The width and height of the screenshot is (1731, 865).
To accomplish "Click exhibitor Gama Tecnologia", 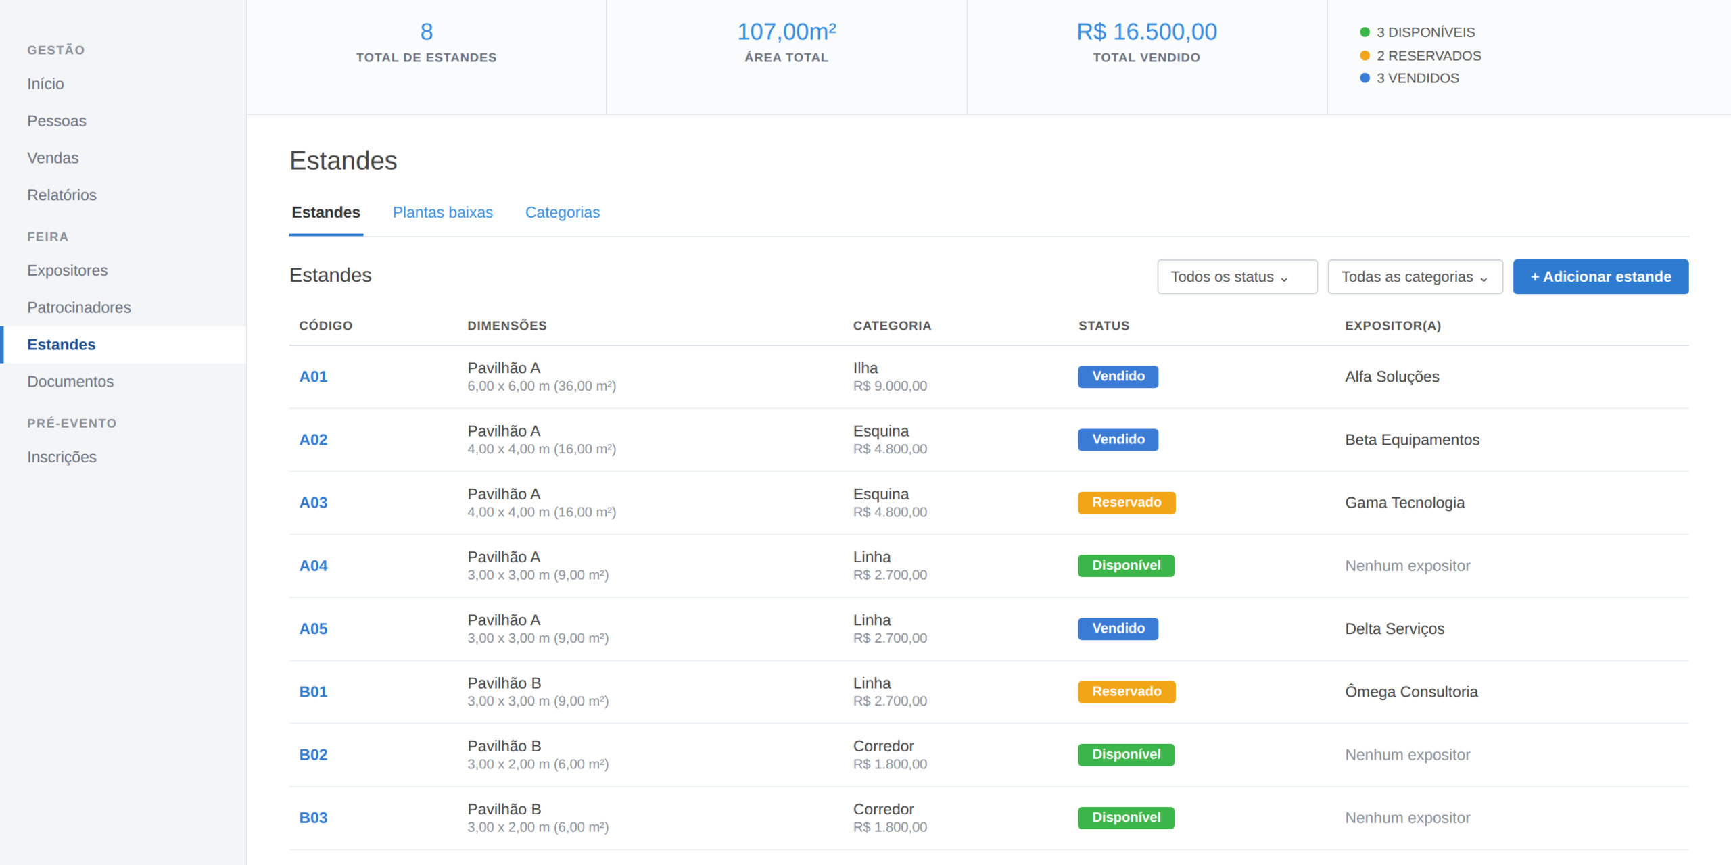I will 1405,503.
